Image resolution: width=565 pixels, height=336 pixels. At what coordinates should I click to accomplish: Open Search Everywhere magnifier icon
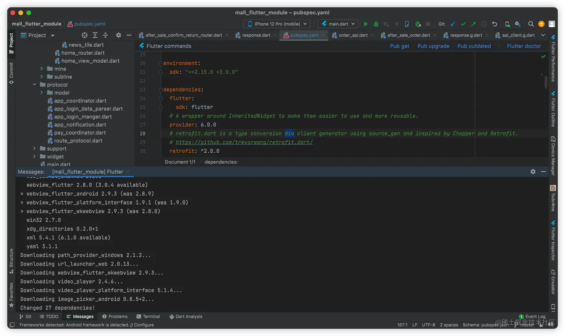(x=531, y=24)
